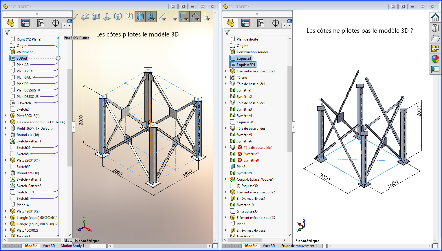Image resolution: width=442 pixels, height=251 pixels.
Task: Expand Elément mécano-soudé1 node
Action: (226, 71)
